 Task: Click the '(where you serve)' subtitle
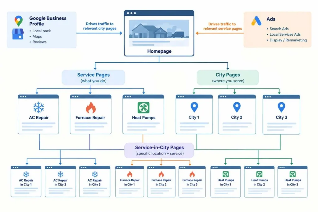228,81
